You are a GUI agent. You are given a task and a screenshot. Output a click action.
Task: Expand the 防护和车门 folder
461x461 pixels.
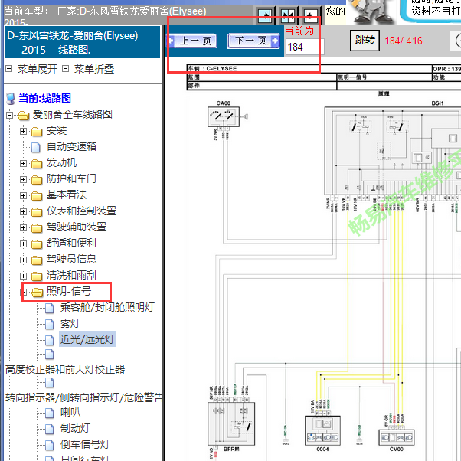pos(23,179)
